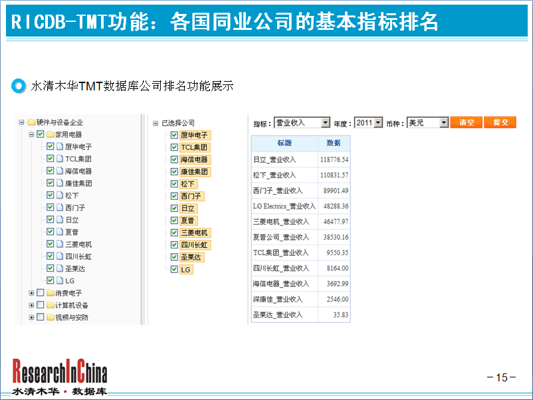Click the 海信电器 document icon in left tree
This screenshot has height=400, width=533.
(60, 171)
